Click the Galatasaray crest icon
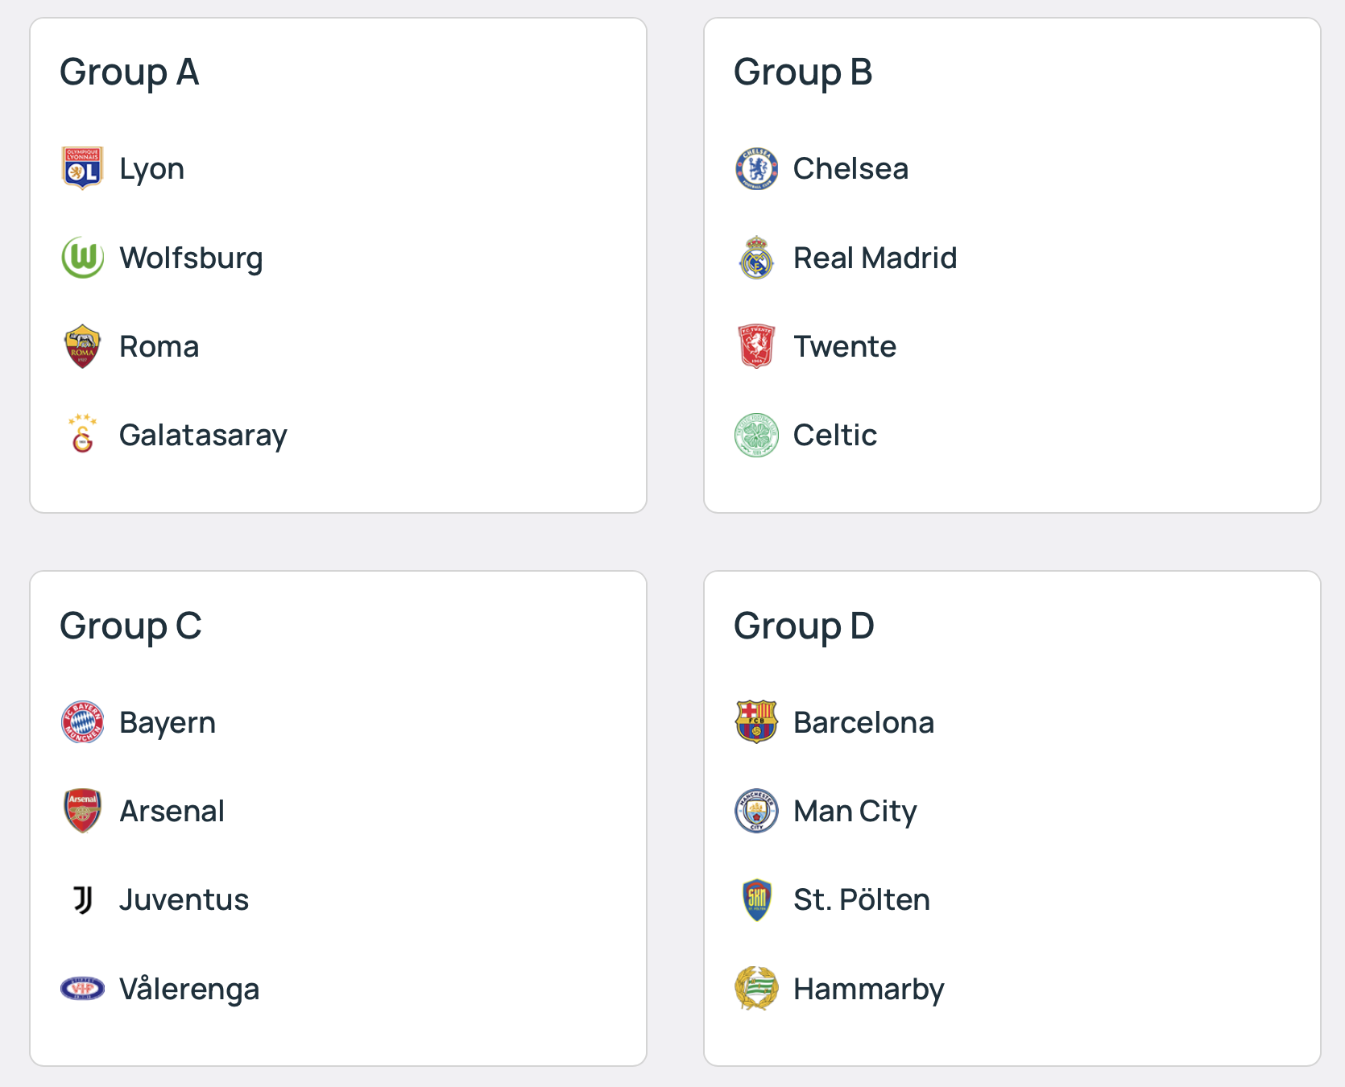The height and width of the screenshot is (1087, 1345). click(x=82, y=435)
